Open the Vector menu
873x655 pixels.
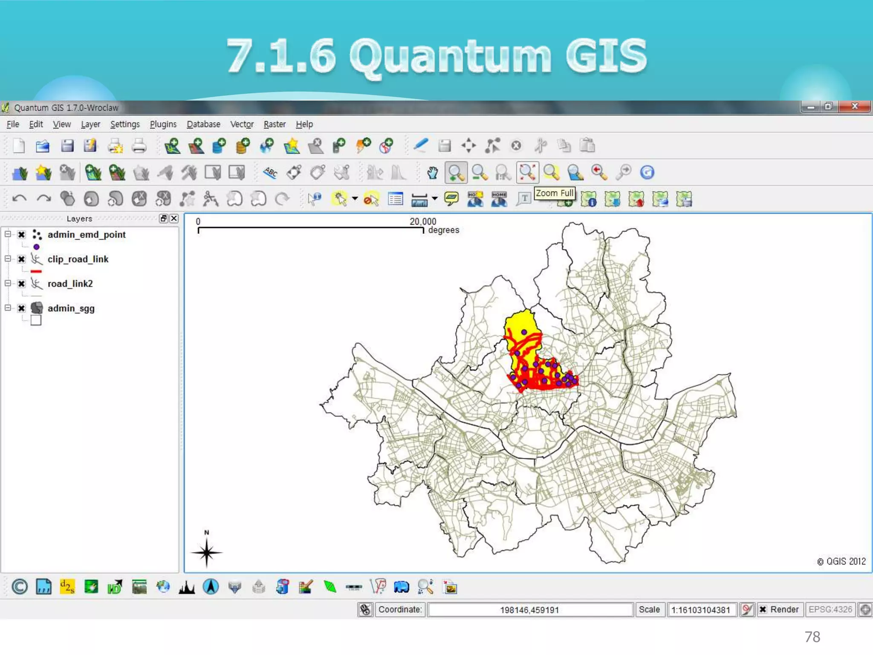click(x=242, y=124)
